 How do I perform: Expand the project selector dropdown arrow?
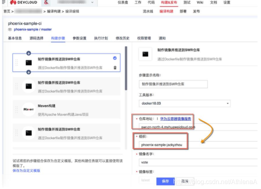click(92, 2)
